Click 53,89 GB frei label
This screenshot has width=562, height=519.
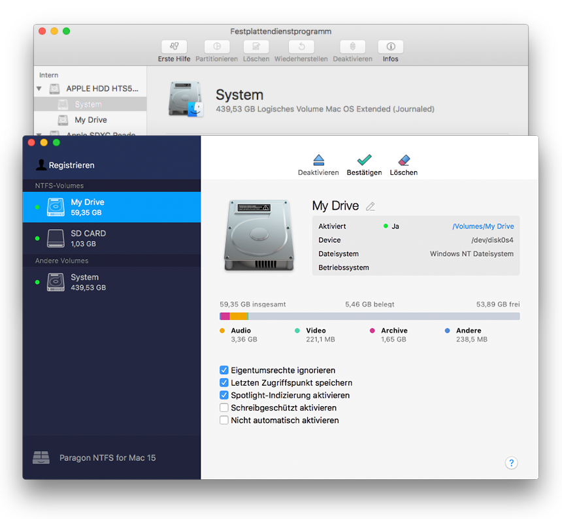coord(498,304)
